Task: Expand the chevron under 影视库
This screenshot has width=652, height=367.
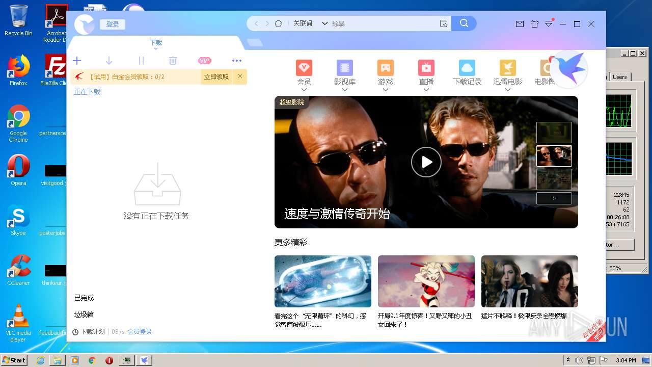Action: point(345,90)
